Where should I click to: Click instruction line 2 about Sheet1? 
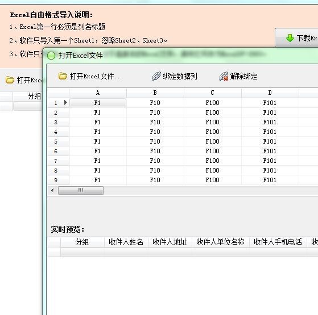(x=88, y=40)
